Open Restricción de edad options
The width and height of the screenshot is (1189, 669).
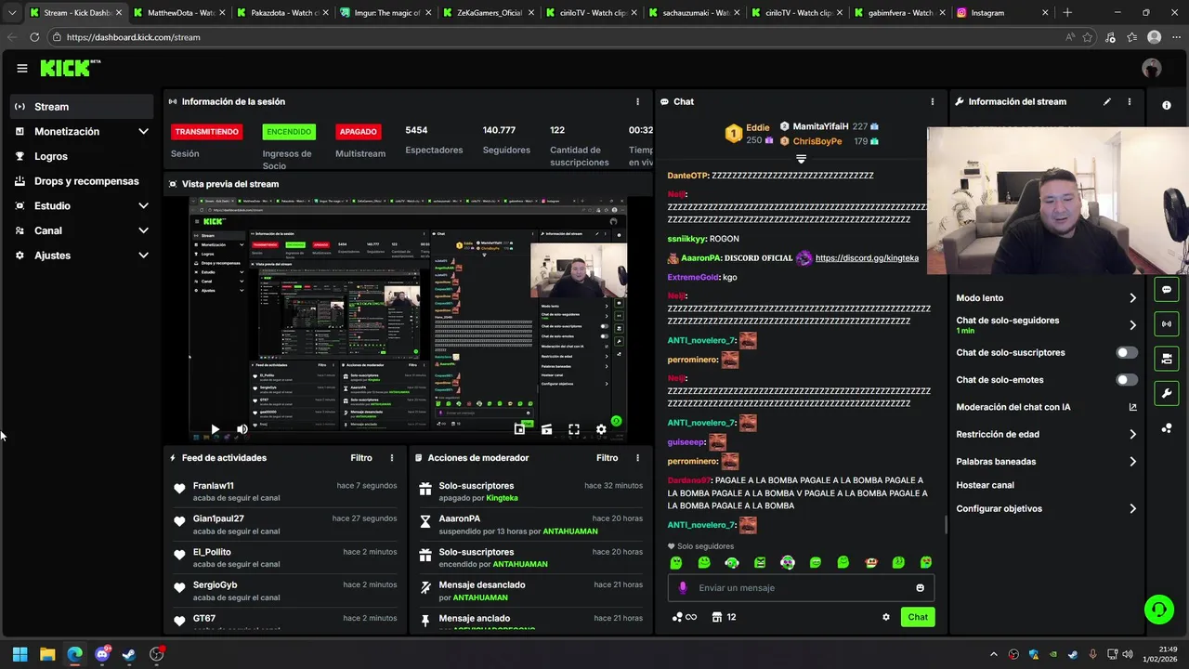[1047, 434]
